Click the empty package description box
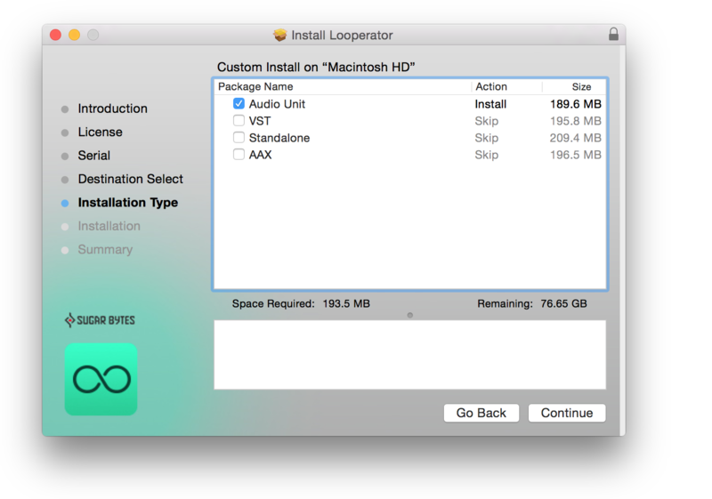This screenshot has width=712, height=499. pos(409,354)
